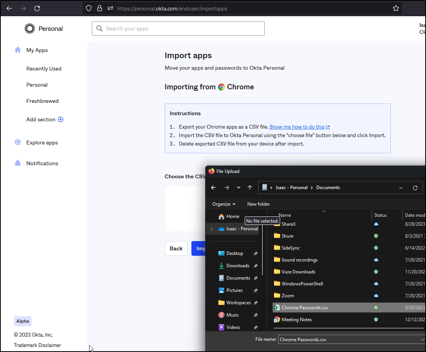426x352 pixels.
Task: Expand the path chevron before Isaac - Personal
Action: [x=271, y=188]
